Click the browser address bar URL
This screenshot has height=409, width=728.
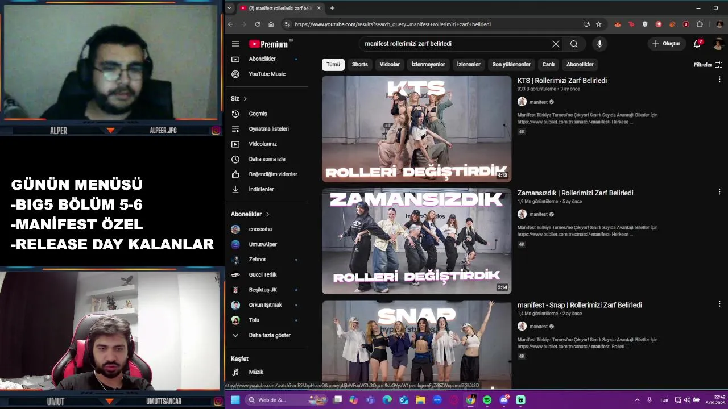click(392, 24)
